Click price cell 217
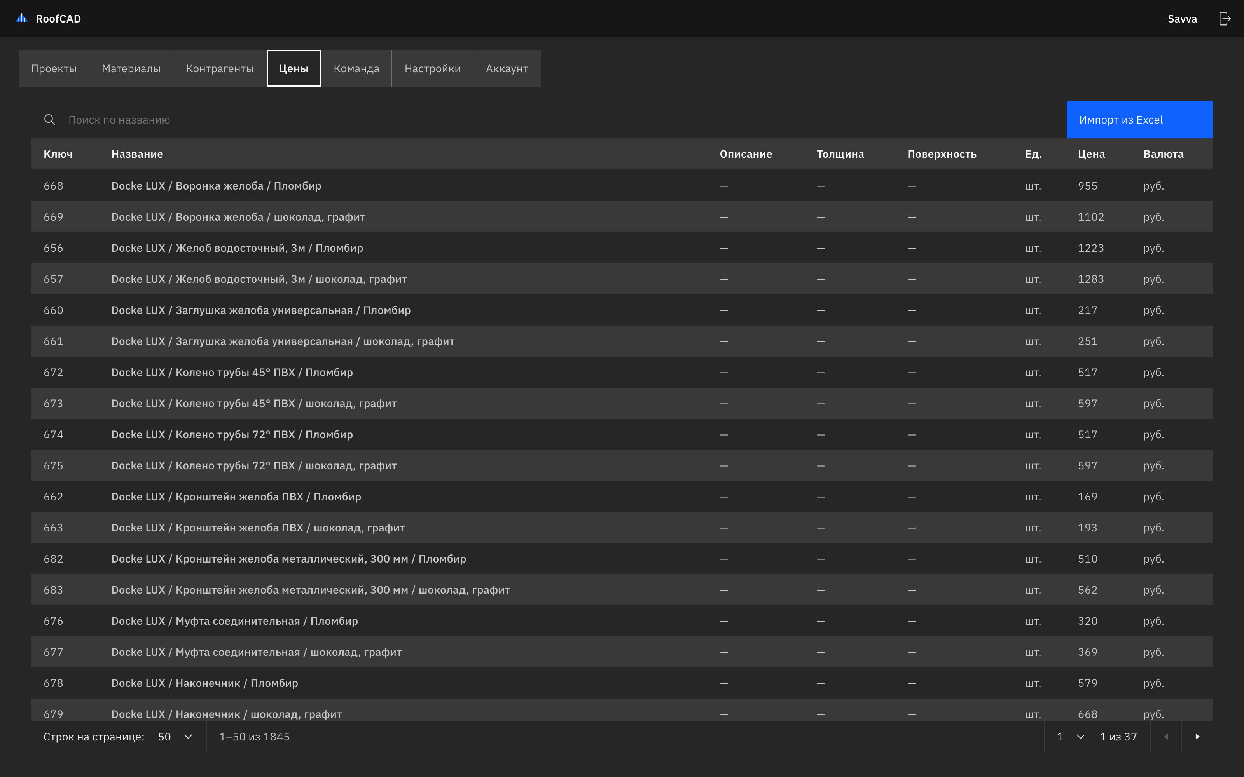Screen dimensions: 1244x777 1088,310
